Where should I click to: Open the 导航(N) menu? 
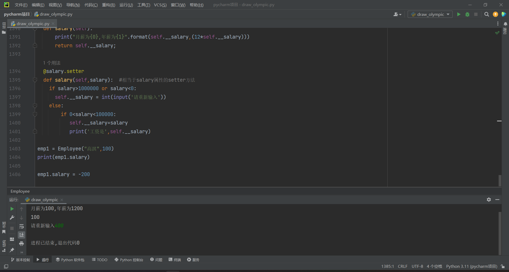coord(73,5)
